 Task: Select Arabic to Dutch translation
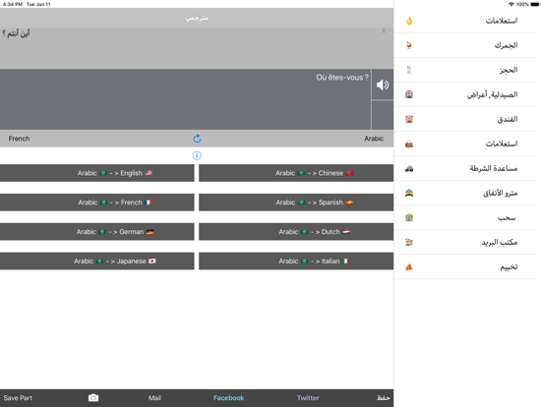(x=296, y=232)
